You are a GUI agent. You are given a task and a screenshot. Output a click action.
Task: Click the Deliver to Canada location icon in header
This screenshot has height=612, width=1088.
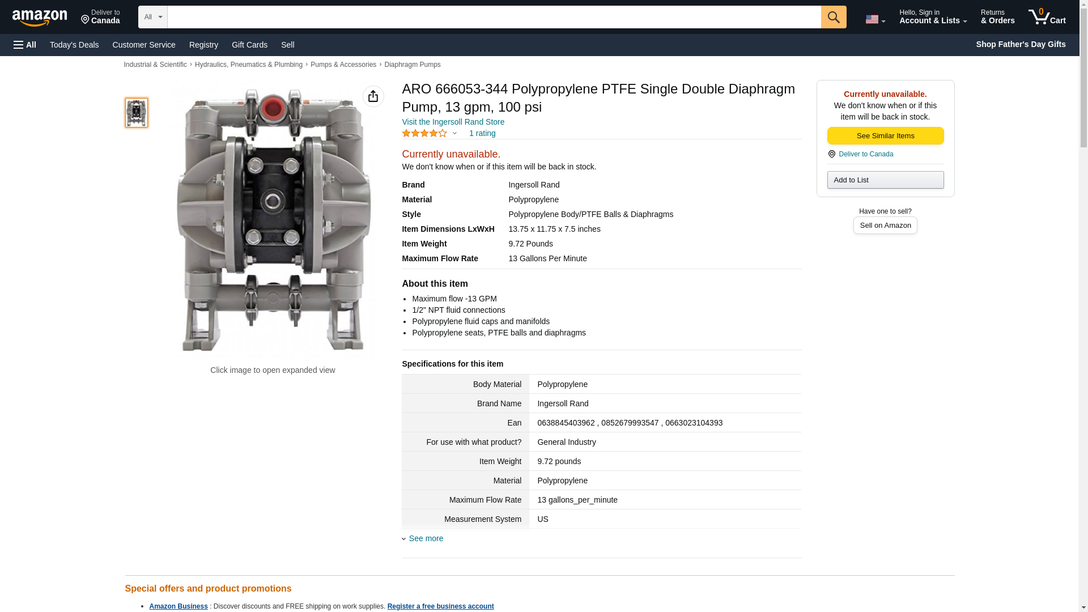click(86, 20)
